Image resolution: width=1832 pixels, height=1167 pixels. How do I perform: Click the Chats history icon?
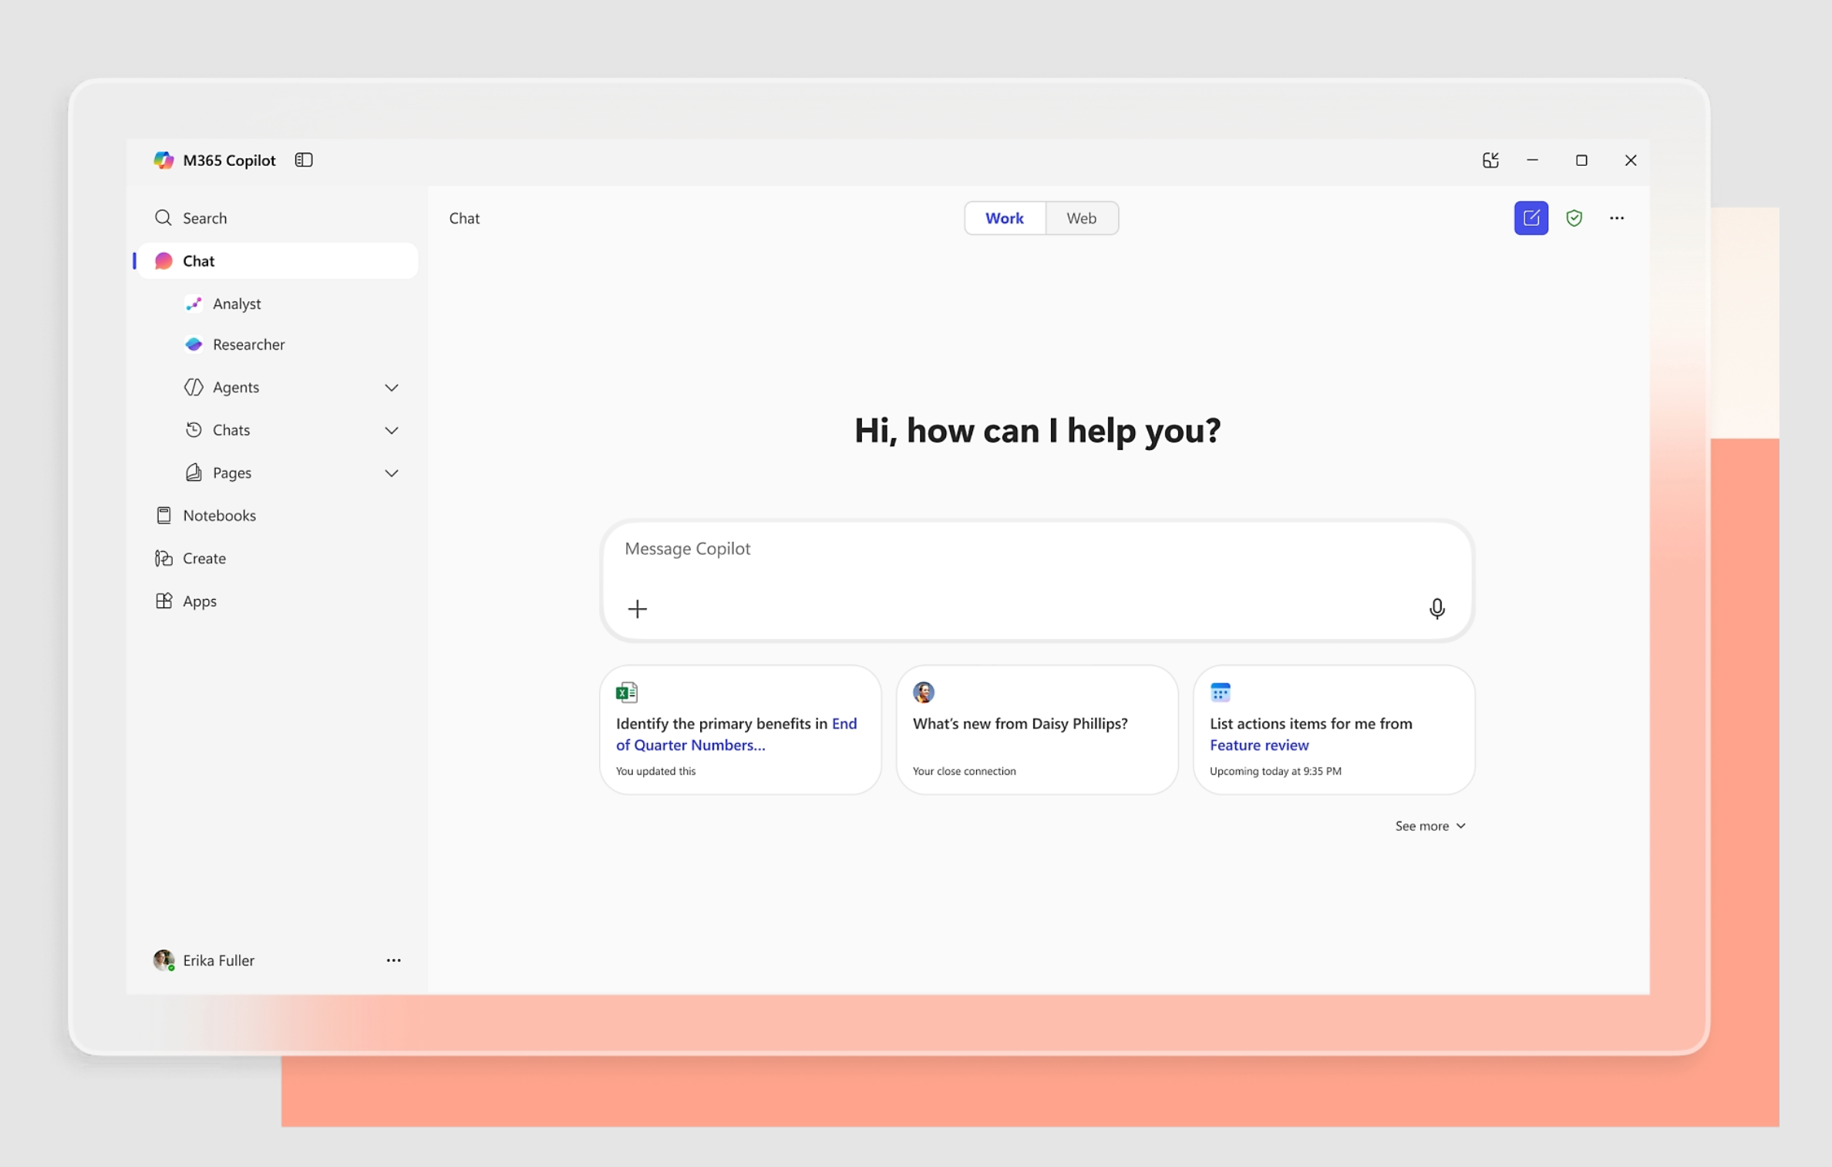pyautogui.click(x=194, y=430)
